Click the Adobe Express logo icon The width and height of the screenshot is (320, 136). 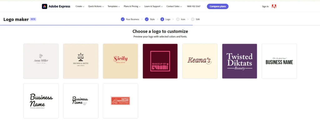[x=44, y=6]
